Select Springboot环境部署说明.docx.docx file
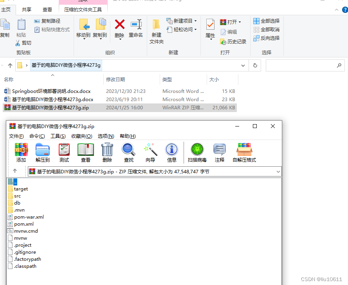This screenshot has width=348, height=285. click(120, 91)
